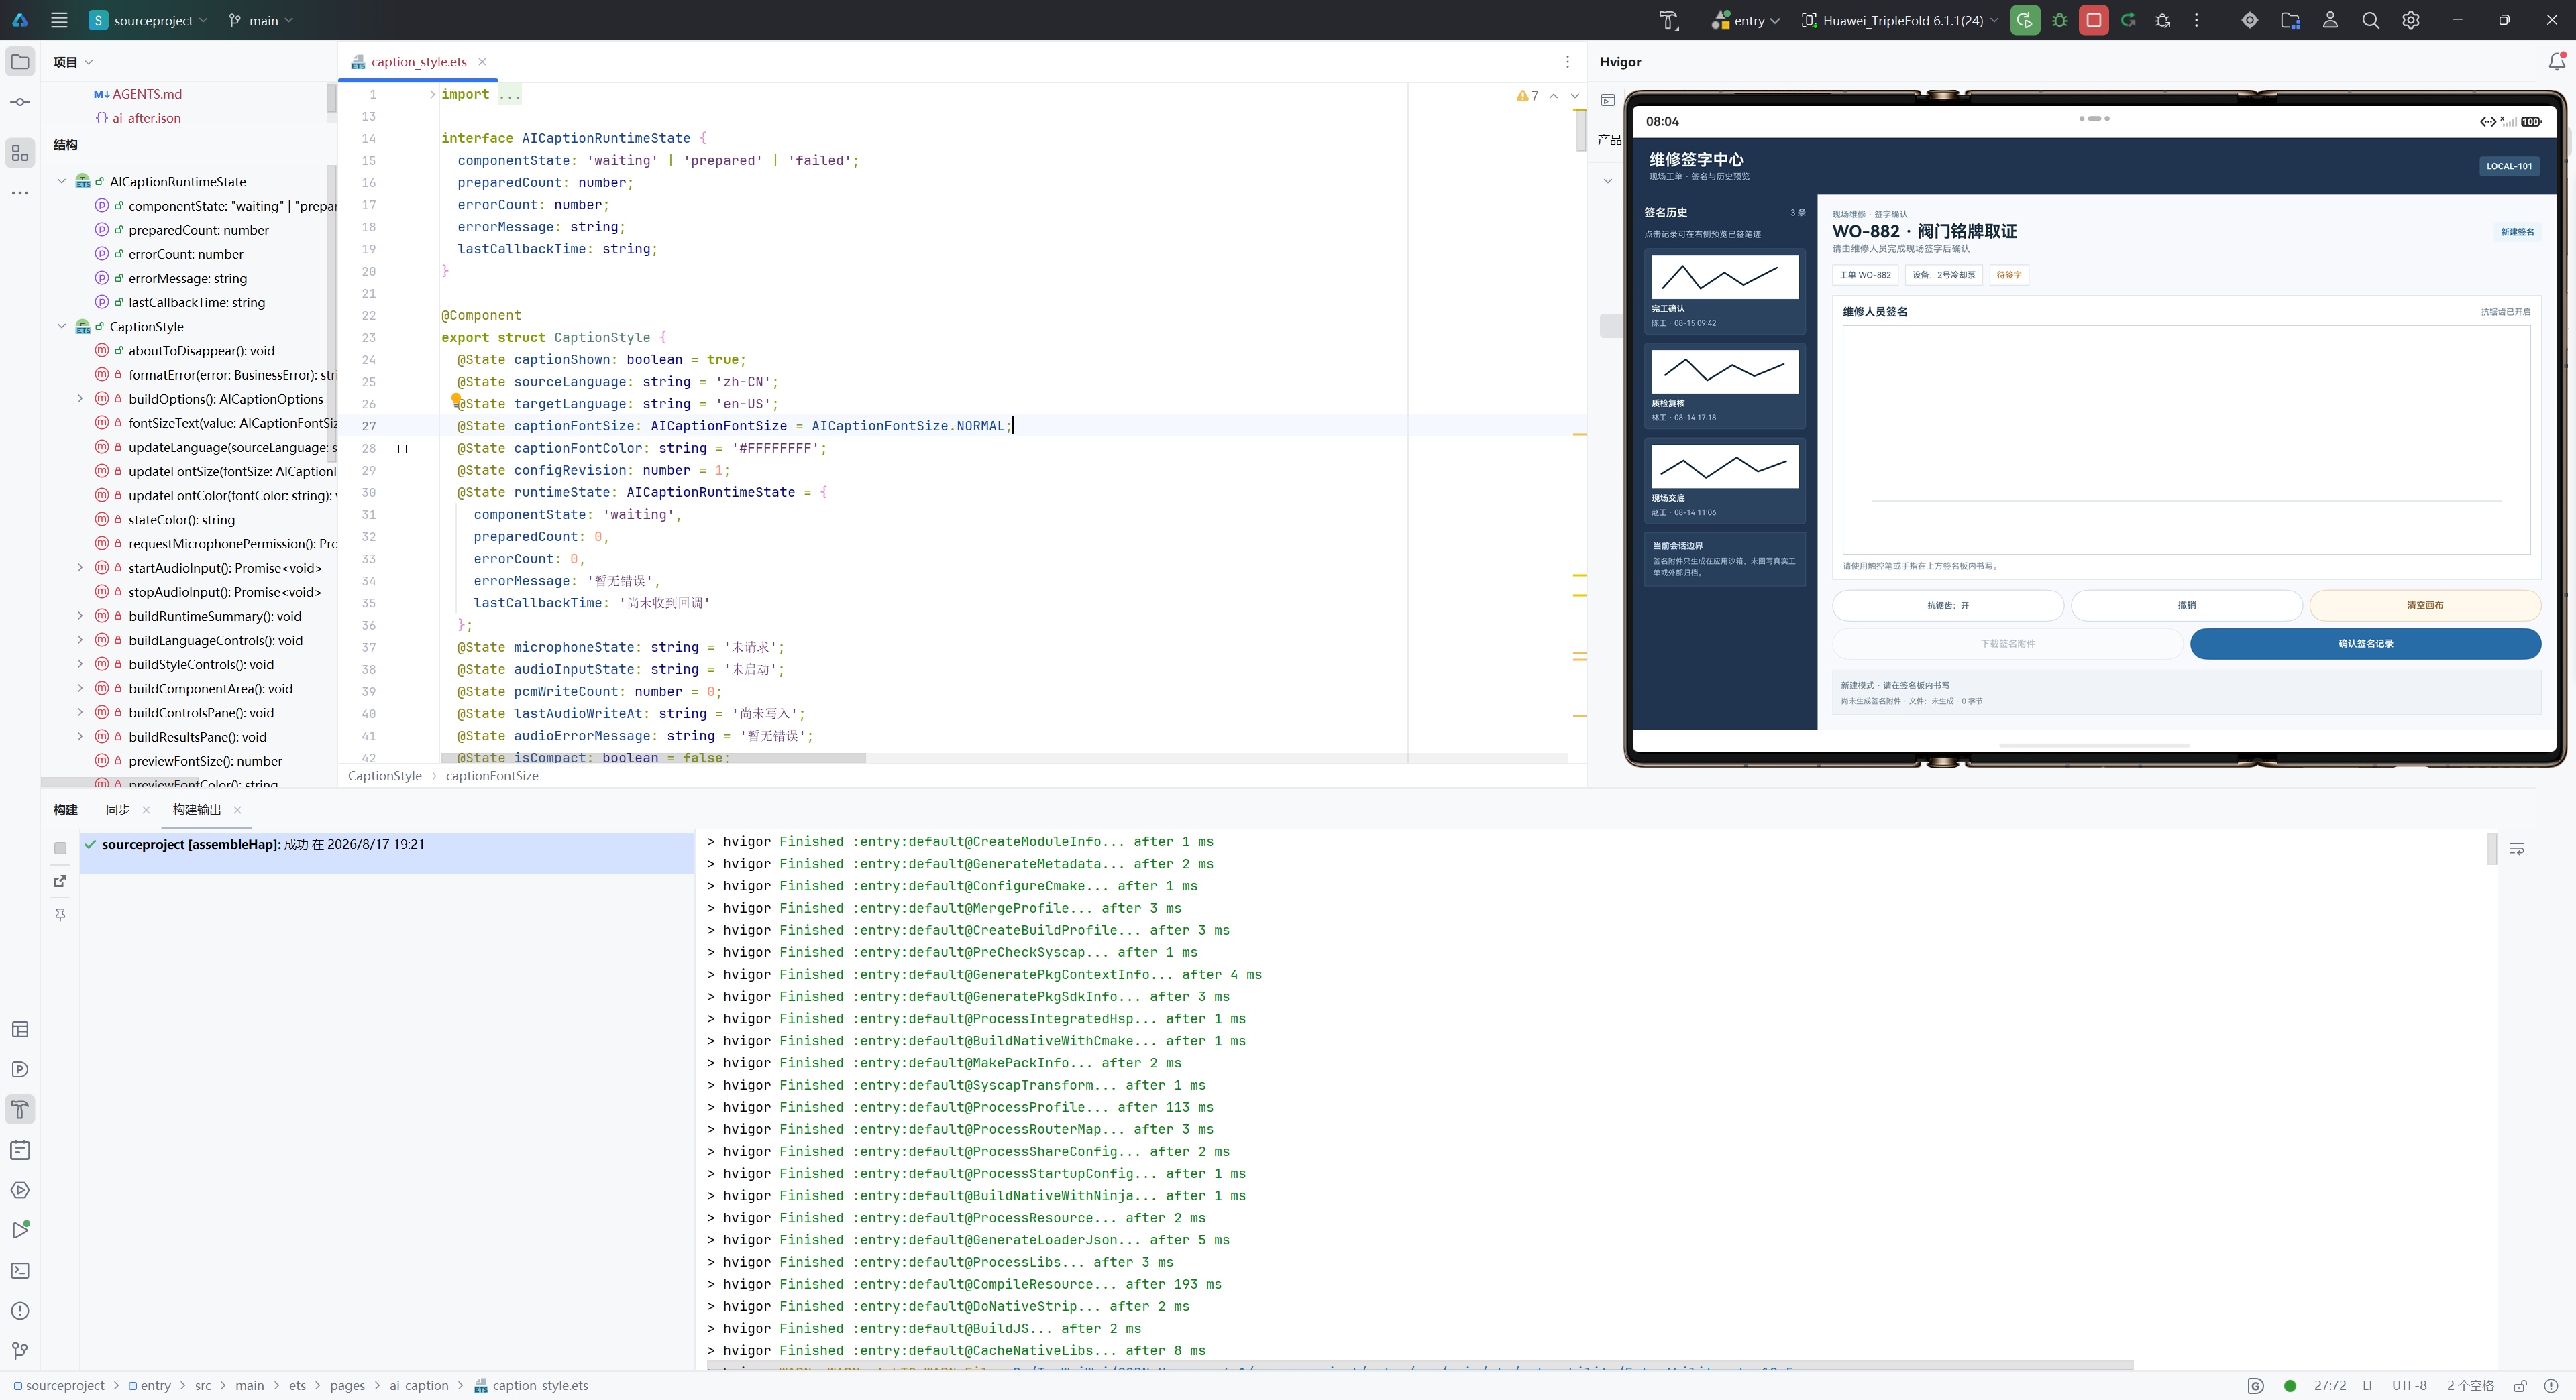Open the Huawei_TripleFold device selector
2576x1400 pixels.
[x=1899, y=20]
